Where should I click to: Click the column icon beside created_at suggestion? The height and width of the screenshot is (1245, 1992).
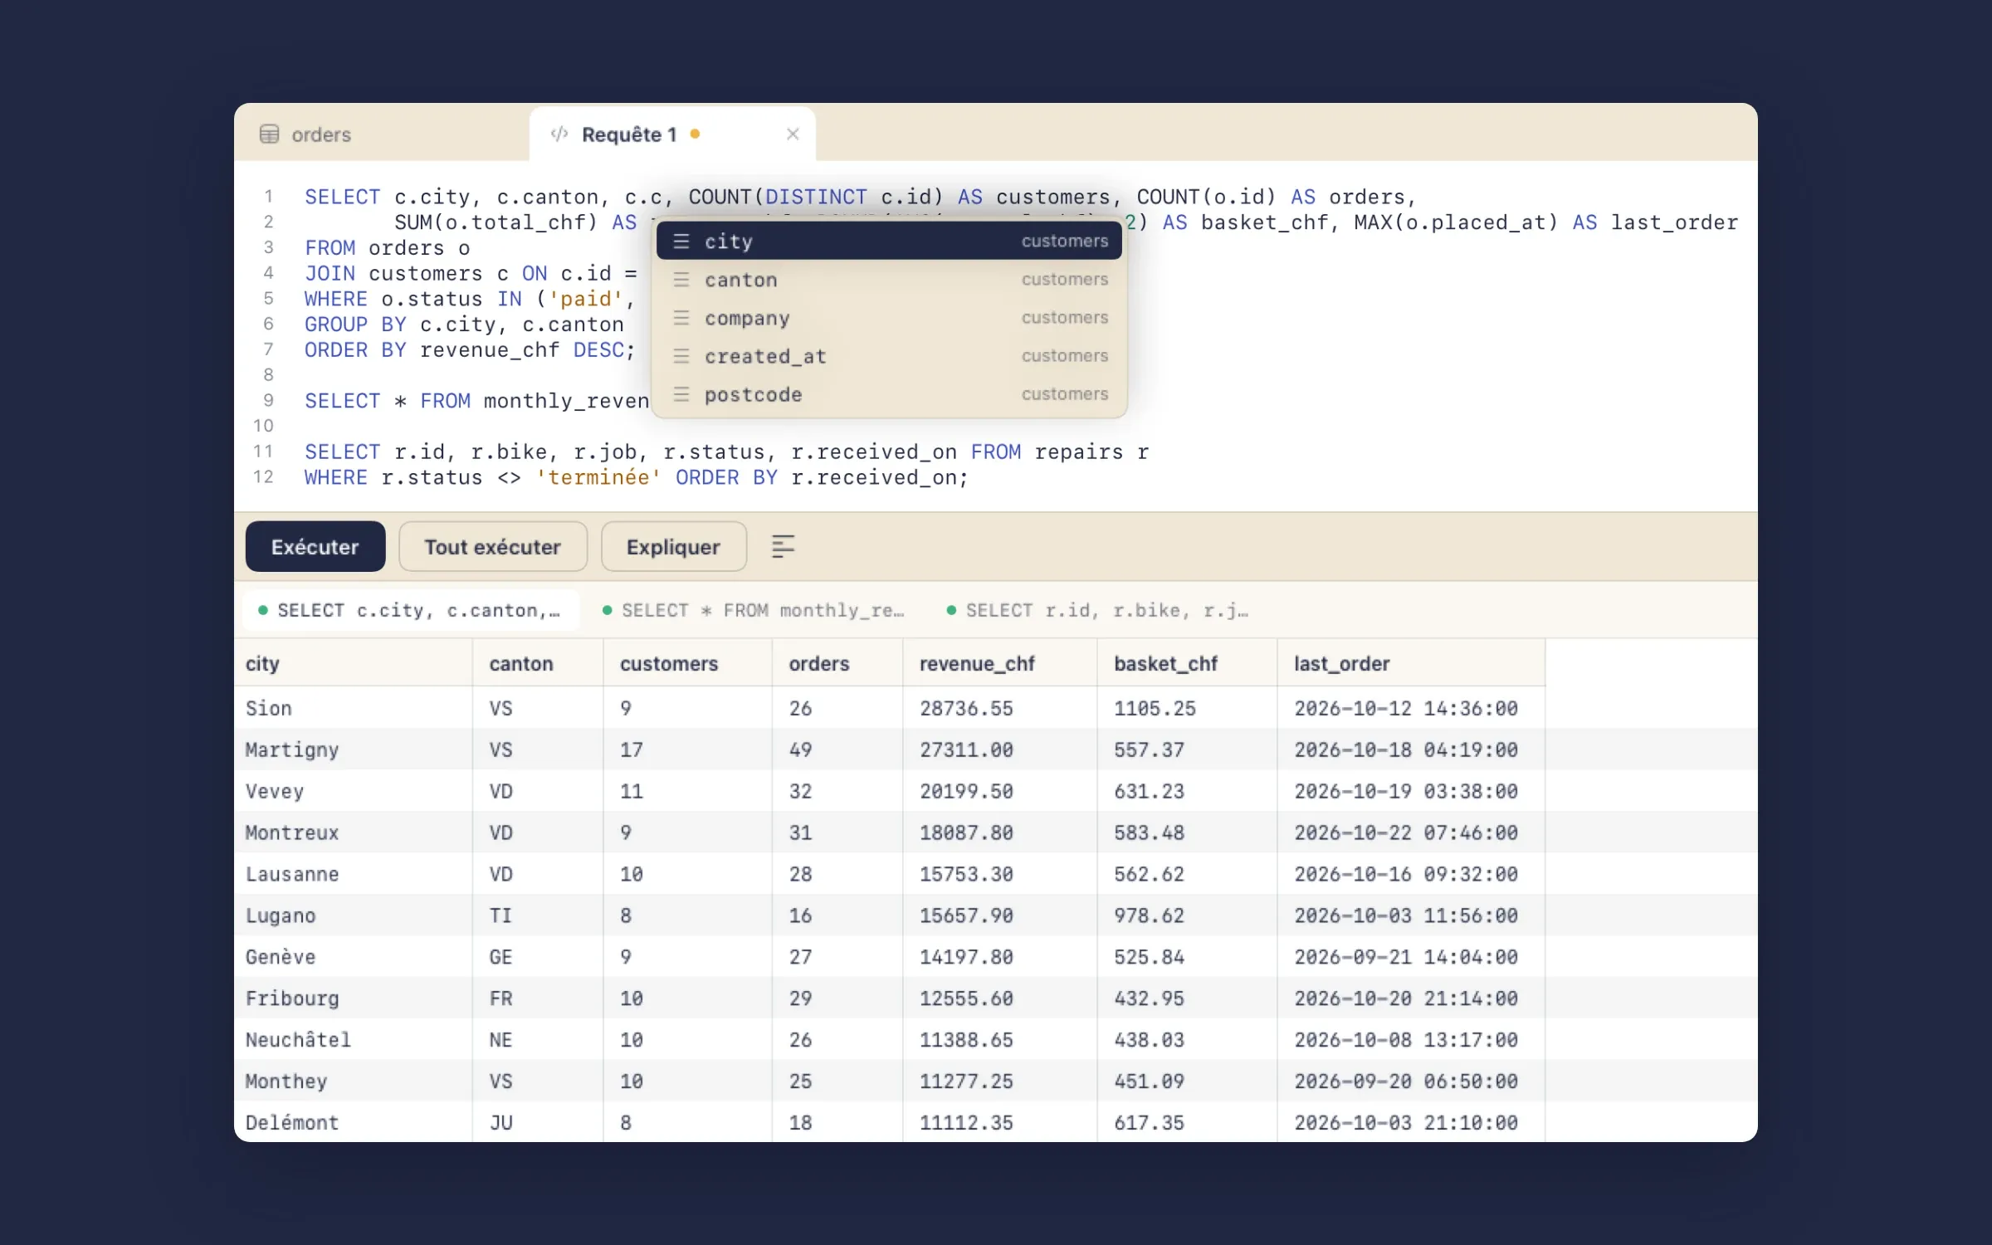[681, 356]
